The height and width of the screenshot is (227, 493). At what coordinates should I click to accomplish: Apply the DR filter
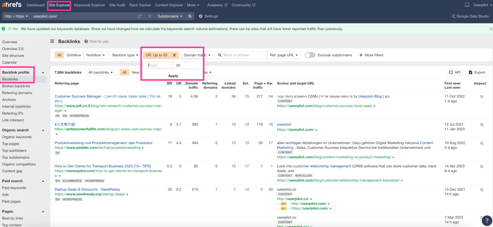pyautogui.click(x=173, y=76)
